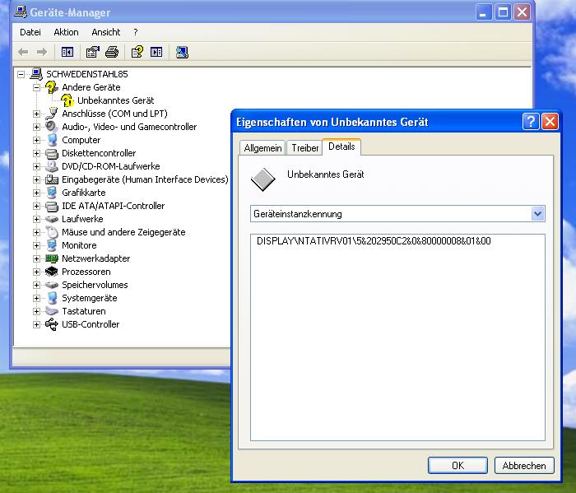
Task: Click the Andere Geräte question-mark icon
Action: (51, 87)
